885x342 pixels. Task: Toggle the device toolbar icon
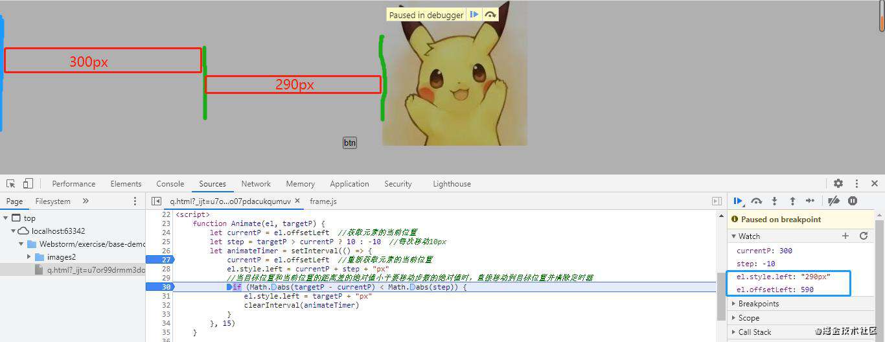(28, 184)
